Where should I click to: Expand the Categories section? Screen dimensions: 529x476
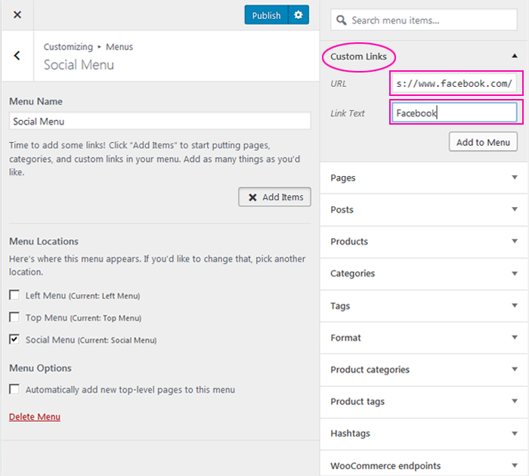coord(424,274)
